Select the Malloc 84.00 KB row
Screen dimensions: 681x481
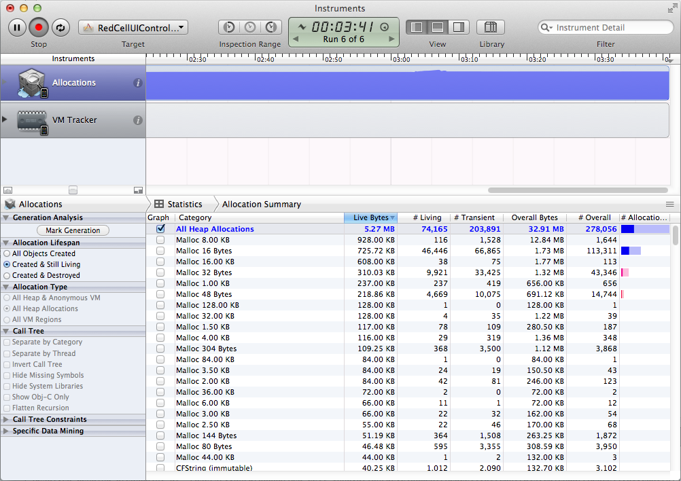click(408, 359)
